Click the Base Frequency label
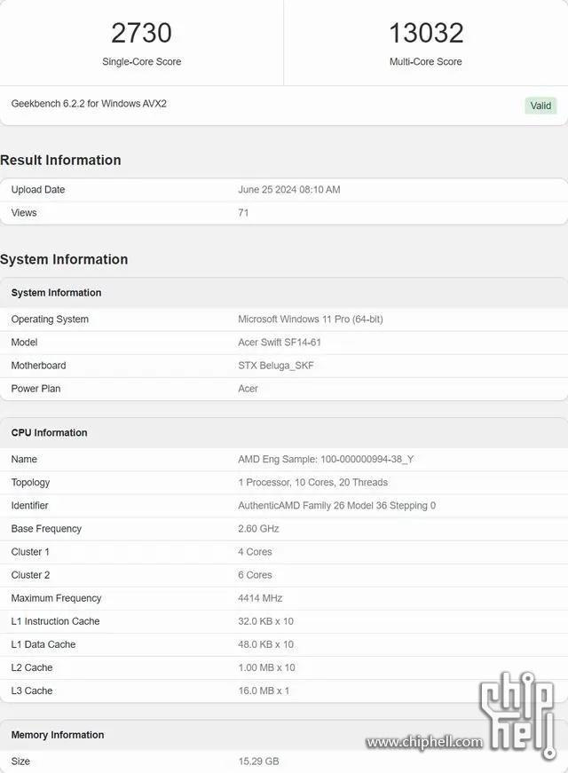Image resolution: width=568 pixels, height=773 pixels. 46,529
